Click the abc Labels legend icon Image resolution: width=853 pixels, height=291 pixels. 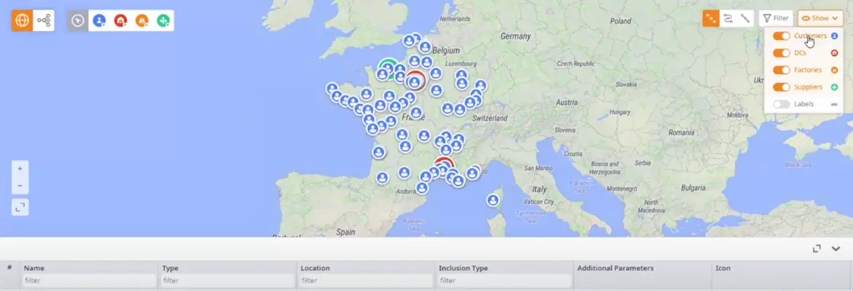click(835, 104)
